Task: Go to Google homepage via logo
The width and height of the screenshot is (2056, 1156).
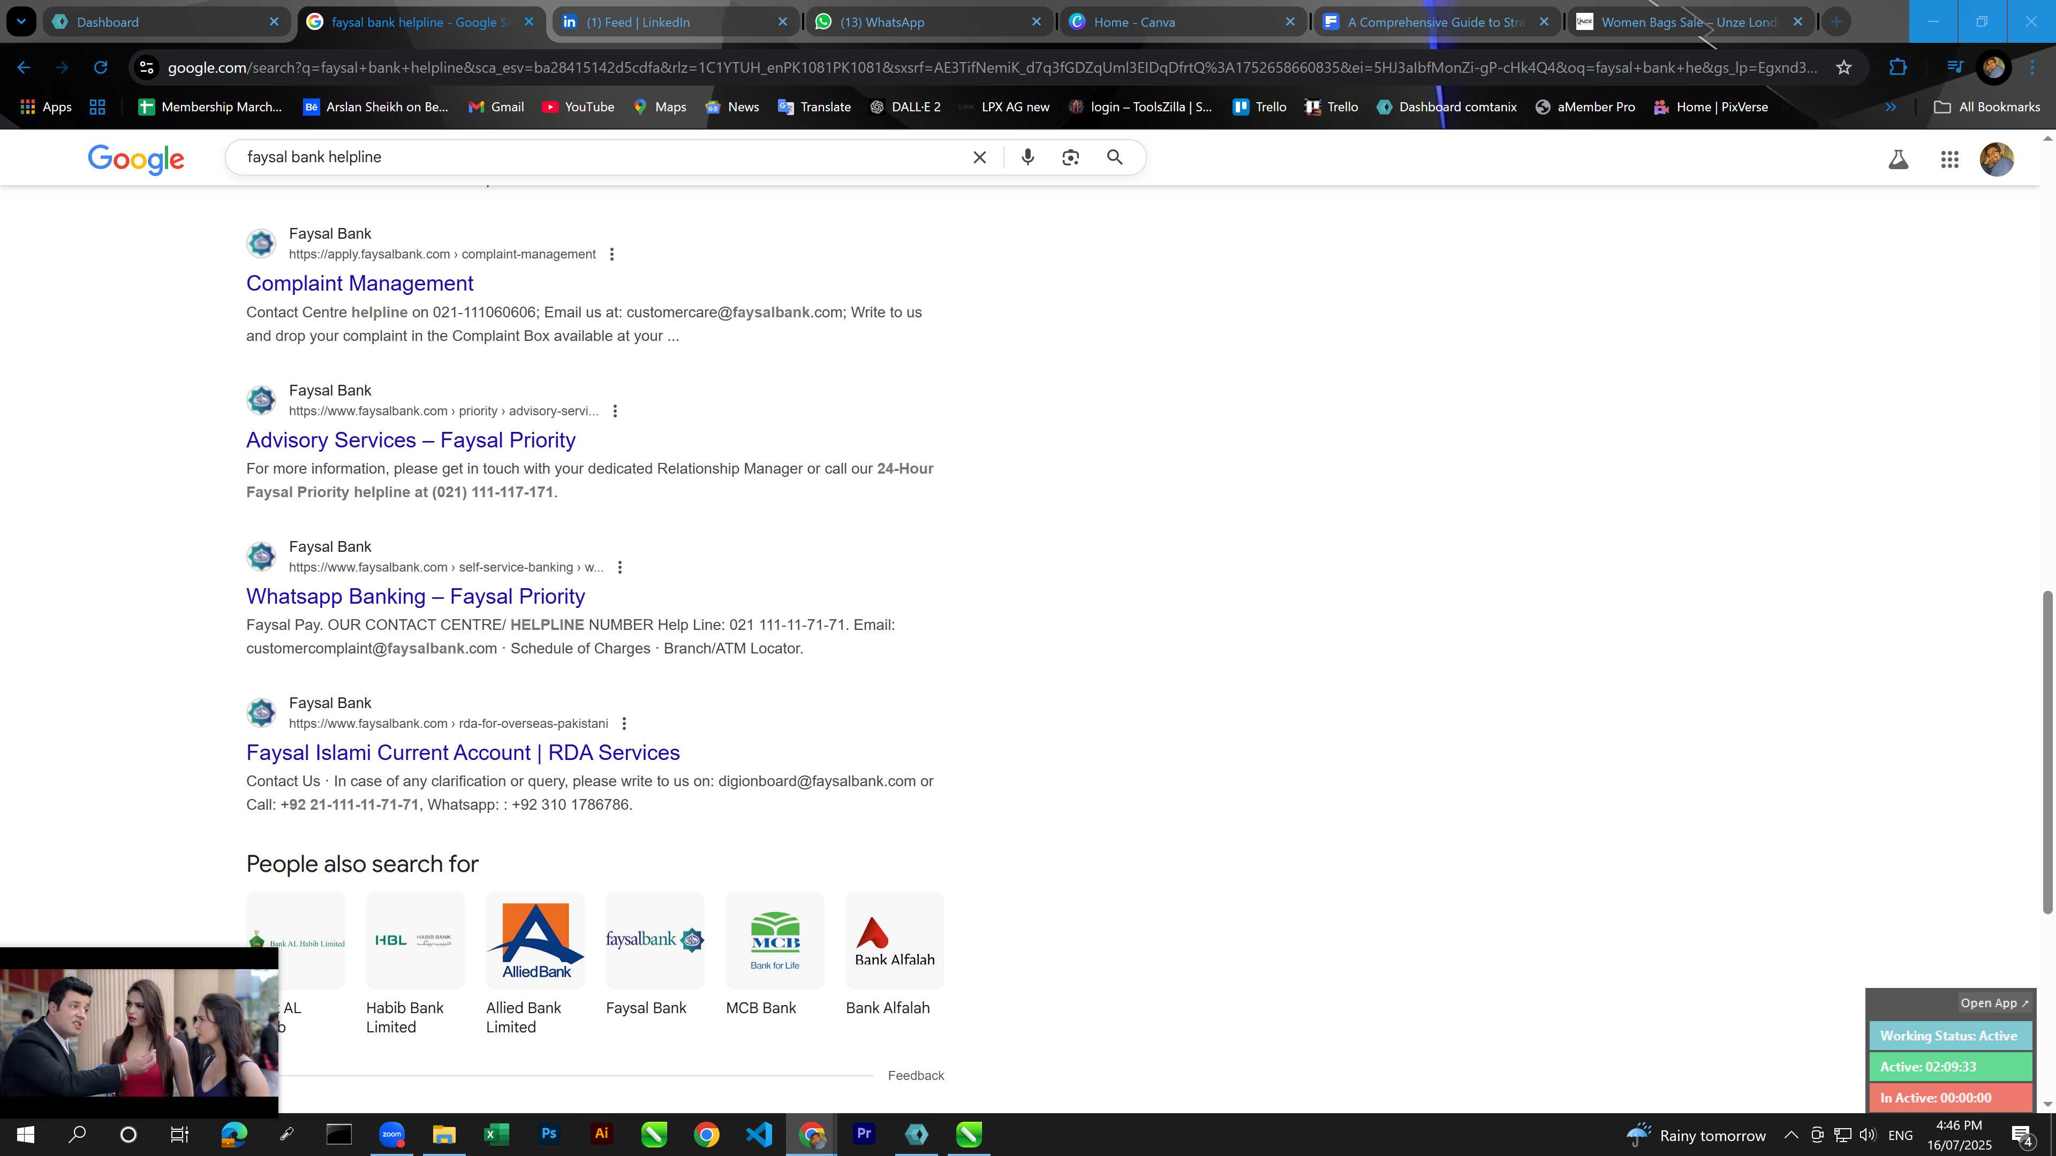Action: (x=135, y=159)
